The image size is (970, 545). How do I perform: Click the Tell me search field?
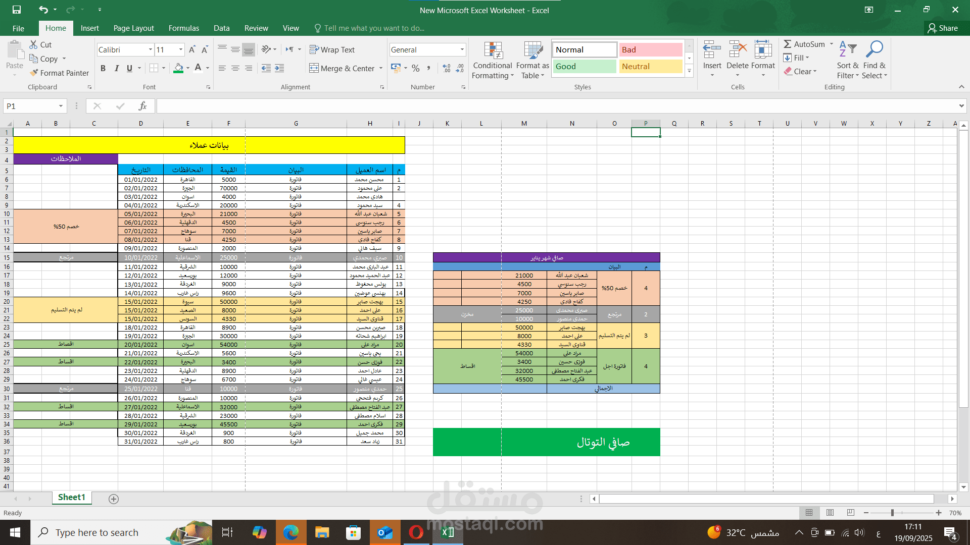[374, 28]
